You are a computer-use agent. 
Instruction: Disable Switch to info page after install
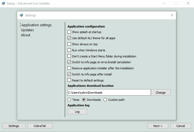point(69,74)
